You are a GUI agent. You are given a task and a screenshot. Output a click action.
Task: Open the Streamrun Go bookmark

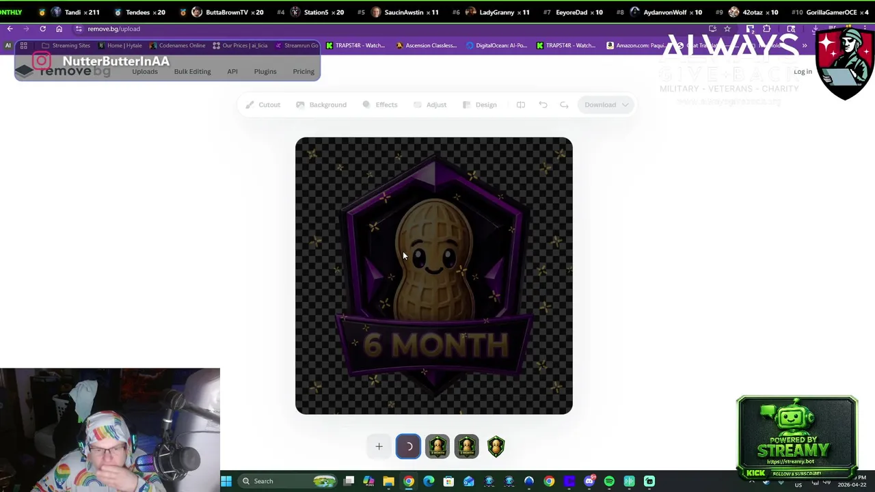click(x=297, y=45)
